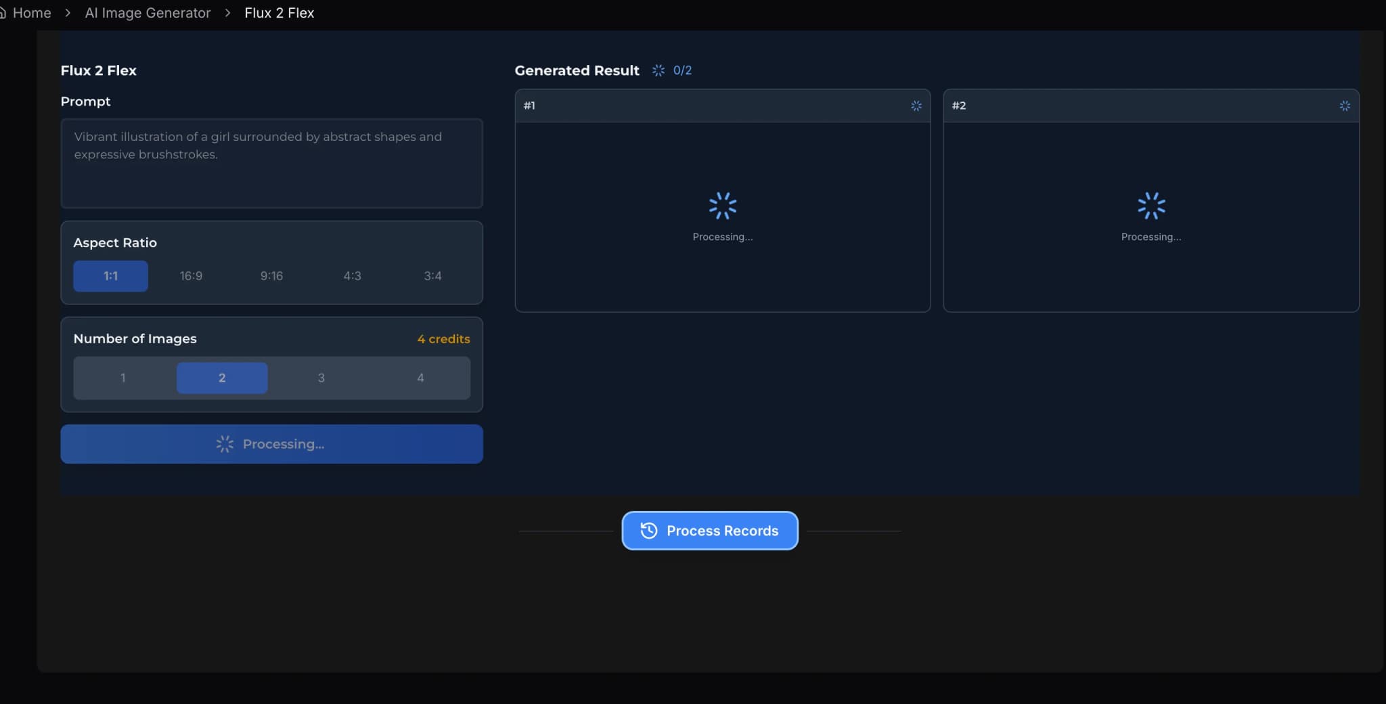The width and height of the screenshot is (1386, 704).
Task: Click the spinner icon on Processing button
Action: coord(225,444)
